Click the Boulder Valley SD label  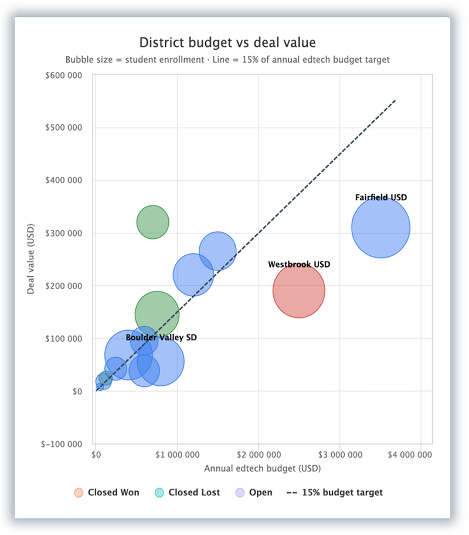(161, 337)
